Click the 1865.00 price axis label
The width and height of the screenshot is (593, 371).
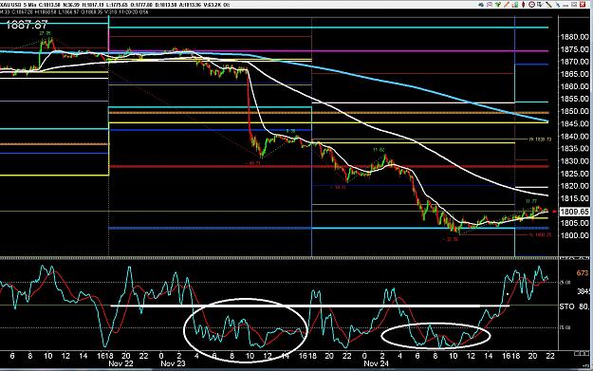574,74
